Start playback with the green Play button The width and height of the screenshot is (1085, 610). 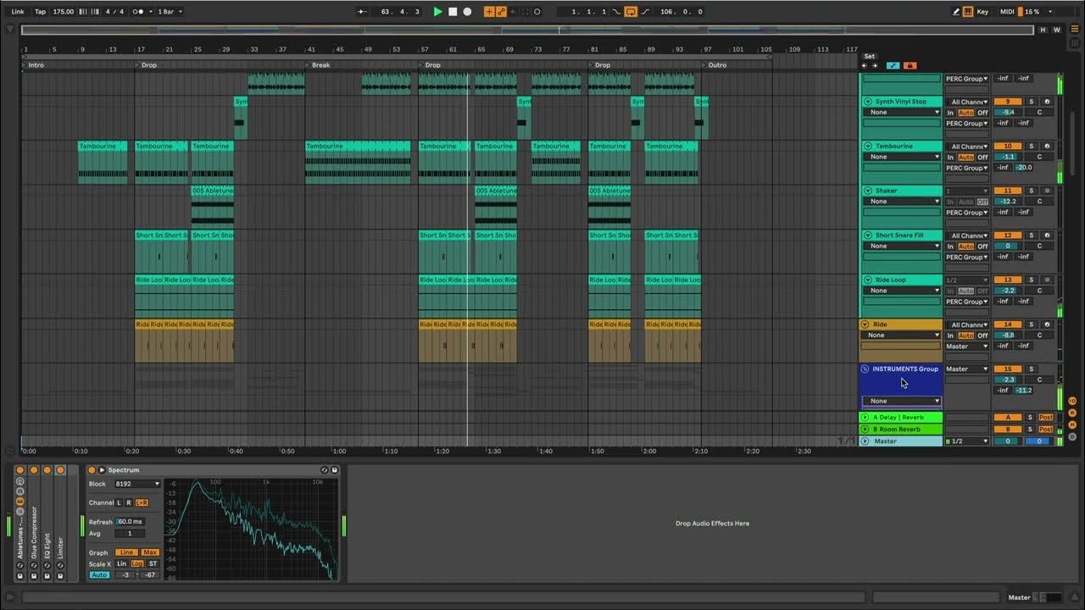coord(437,12)
